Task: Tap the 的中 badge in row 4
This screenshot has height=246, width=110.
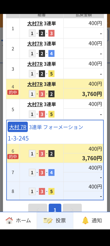Action: (x=13, y=93)
